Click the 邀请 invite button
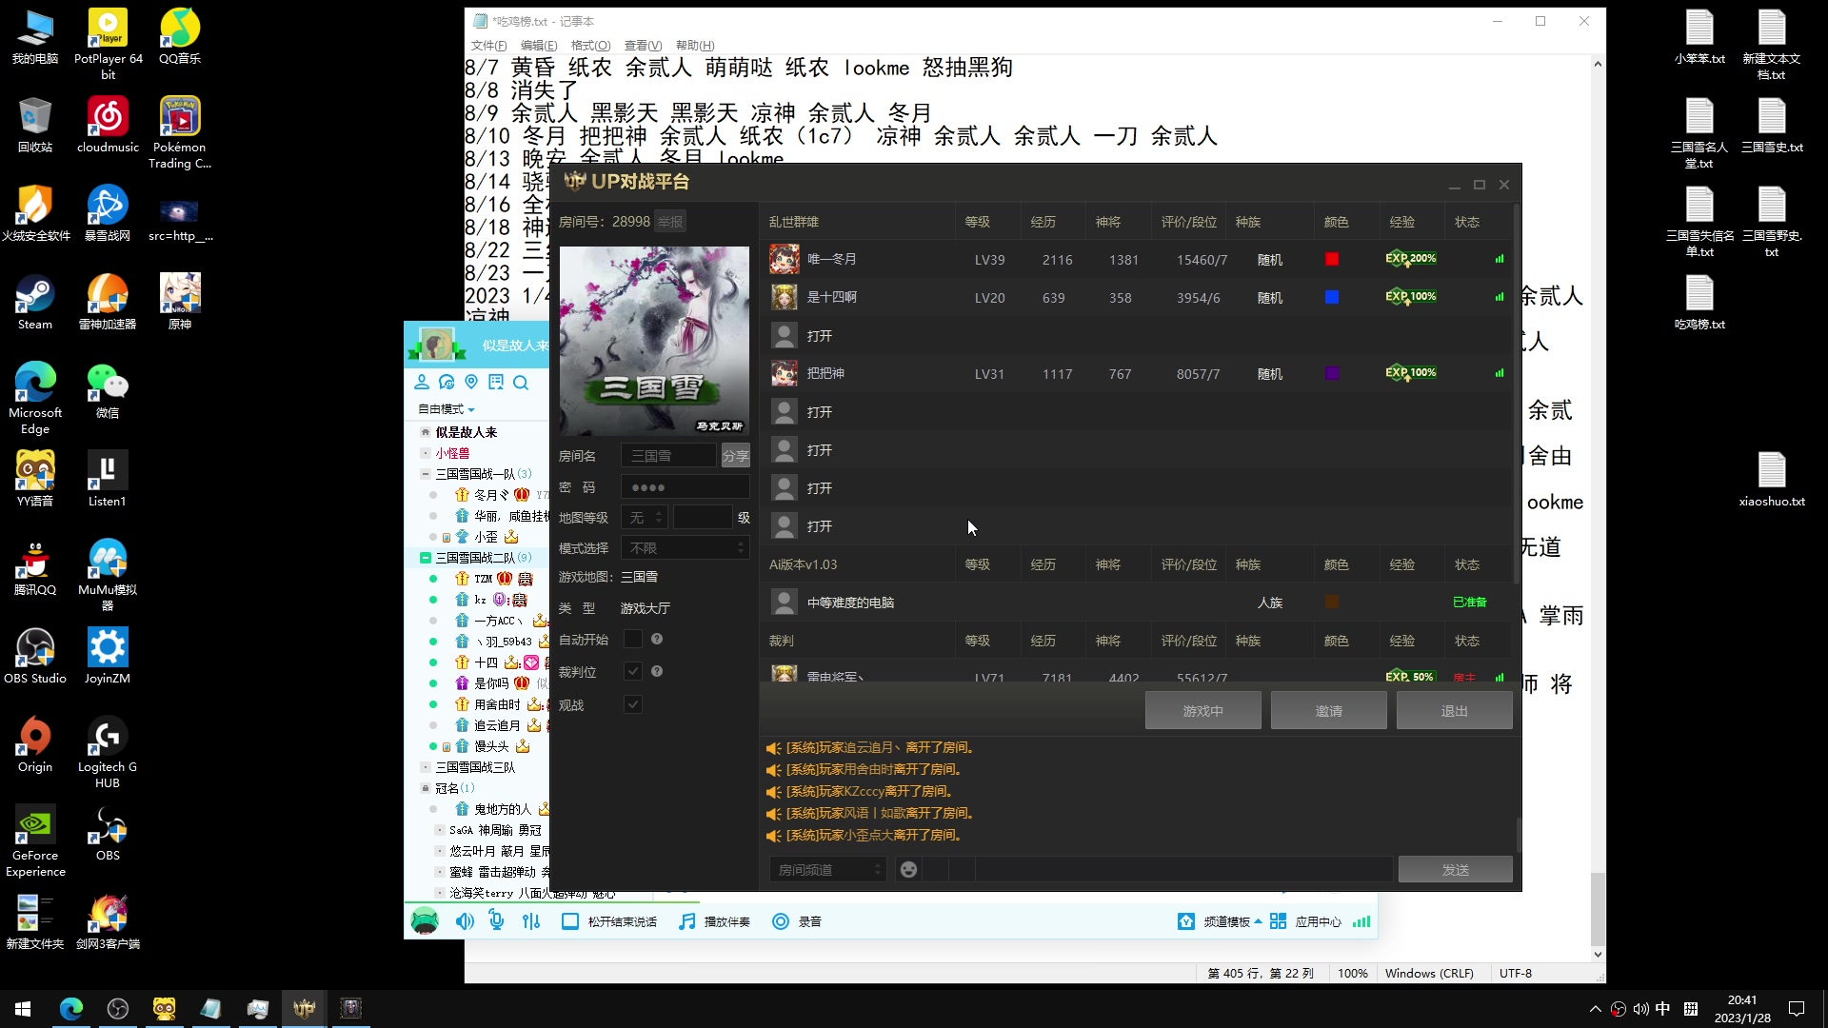The width and height of the screenshot is (1828, 1028). 1328,710
